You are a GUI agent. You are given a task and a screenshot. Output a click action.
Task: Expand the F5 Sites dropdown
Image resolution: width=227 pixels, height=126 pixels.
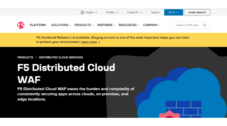pos(112,12)
